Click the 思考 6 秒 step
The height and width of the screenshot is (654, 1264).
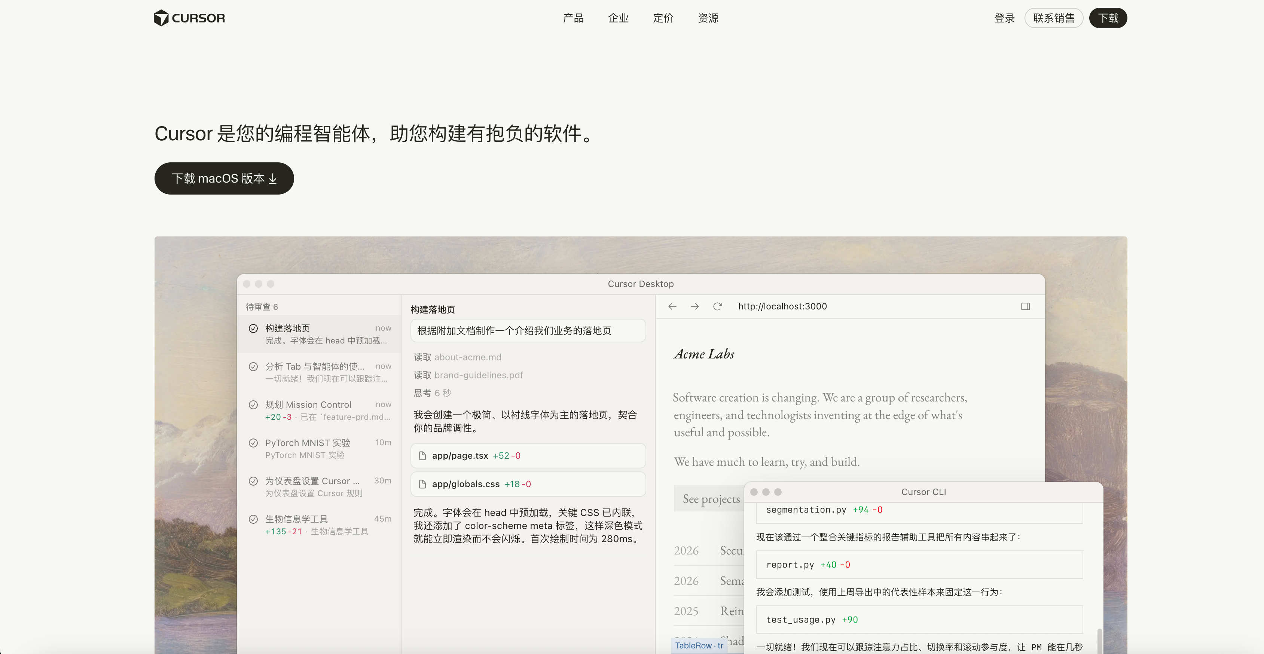pos(432,393)
